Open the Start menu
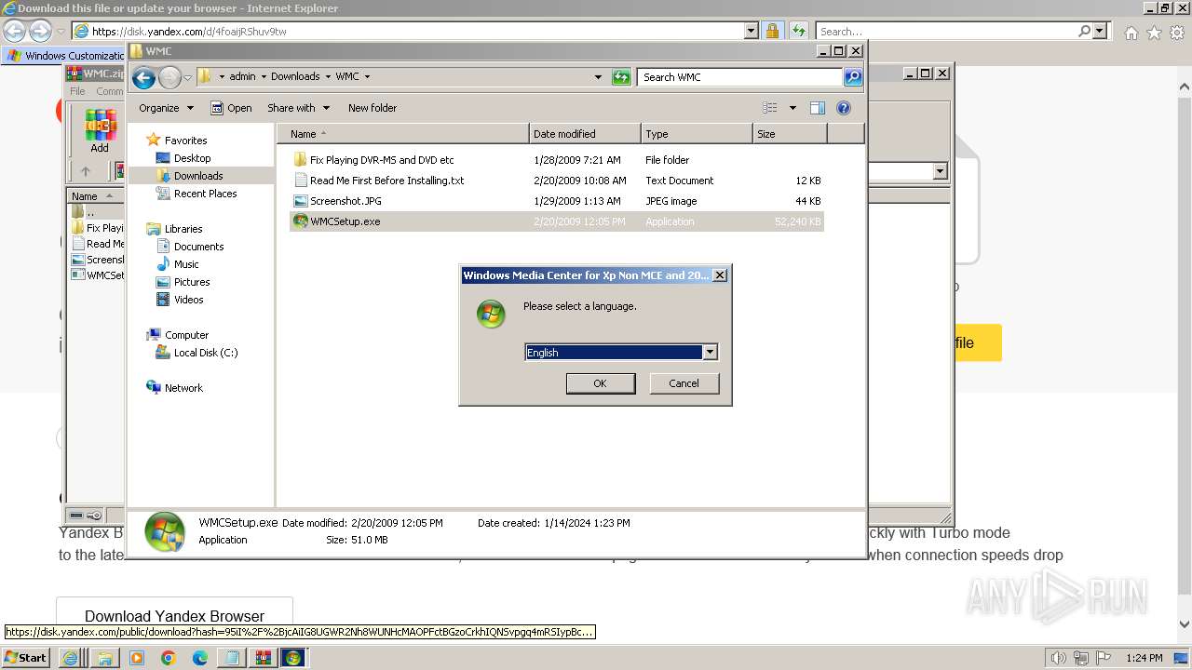This screenshot has height=670, width=1192. (x=25, y=657)
